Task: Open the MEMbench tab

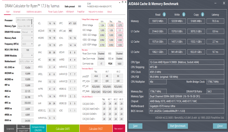Action: 70,12
